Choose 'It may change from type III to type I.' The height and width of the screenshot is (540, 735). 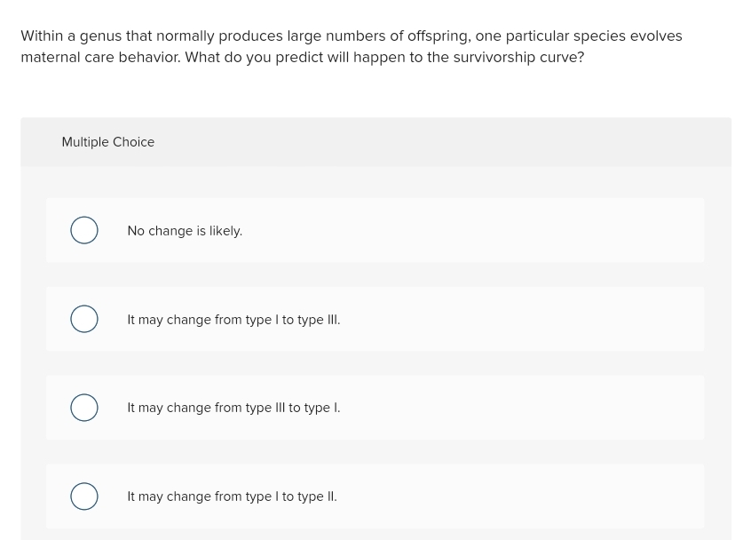tap(233, 407)
